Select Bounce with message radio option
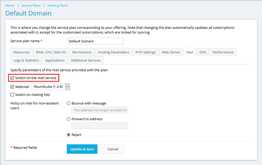The width and height of the screenshot is (262, 165). [68, 103]
